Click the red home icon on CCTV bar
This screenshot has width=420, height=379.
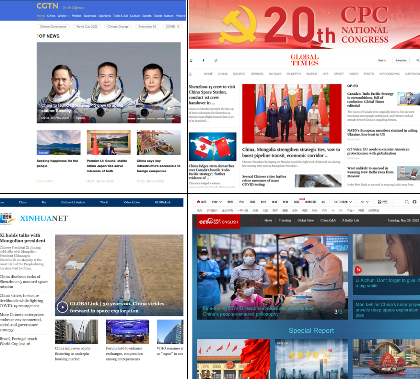coord(198,202)
